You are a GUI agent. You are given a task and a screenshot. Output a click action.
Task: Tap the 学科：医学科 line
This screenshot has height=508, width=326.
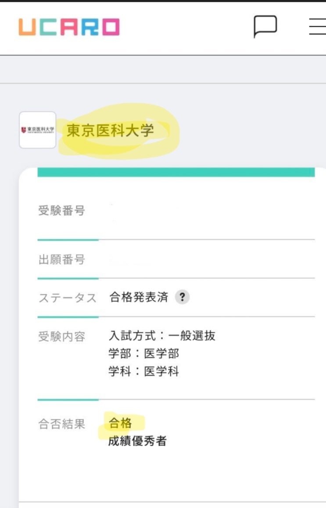144,371
